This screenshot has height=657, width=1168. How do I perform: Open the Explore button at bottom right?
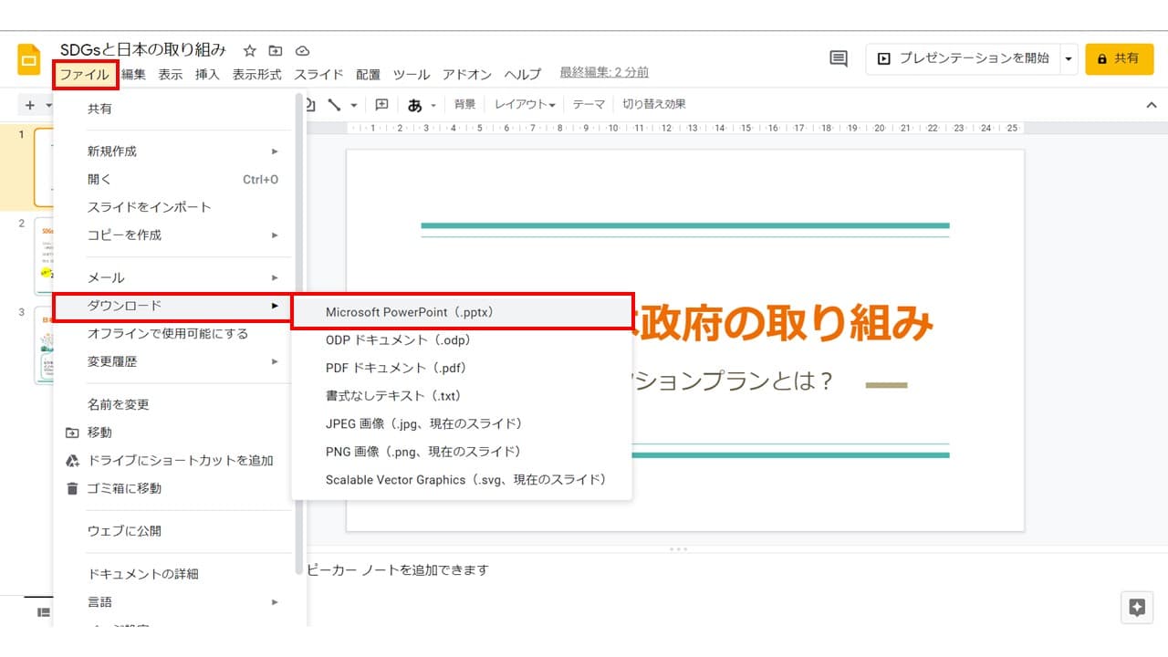(1136, 608)
